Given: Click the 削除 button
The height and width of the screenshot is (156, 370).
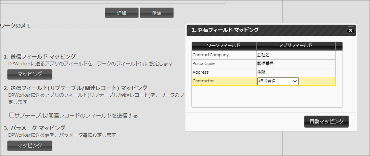Looking at the screenshot, I should click(x=157, y=13).
